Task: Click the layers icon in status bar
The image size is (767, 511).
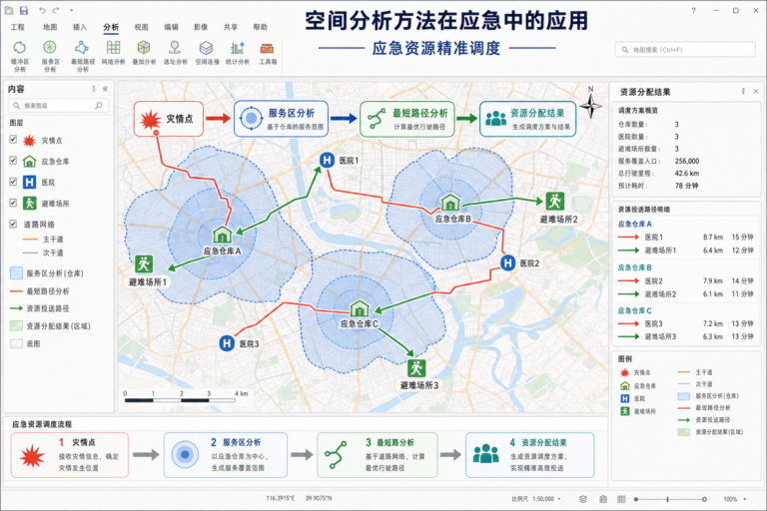Action: point(583,499)
